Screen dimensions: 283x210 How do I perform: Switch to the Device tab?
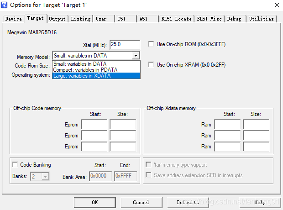pyautogui.click(x=14, y=19)
